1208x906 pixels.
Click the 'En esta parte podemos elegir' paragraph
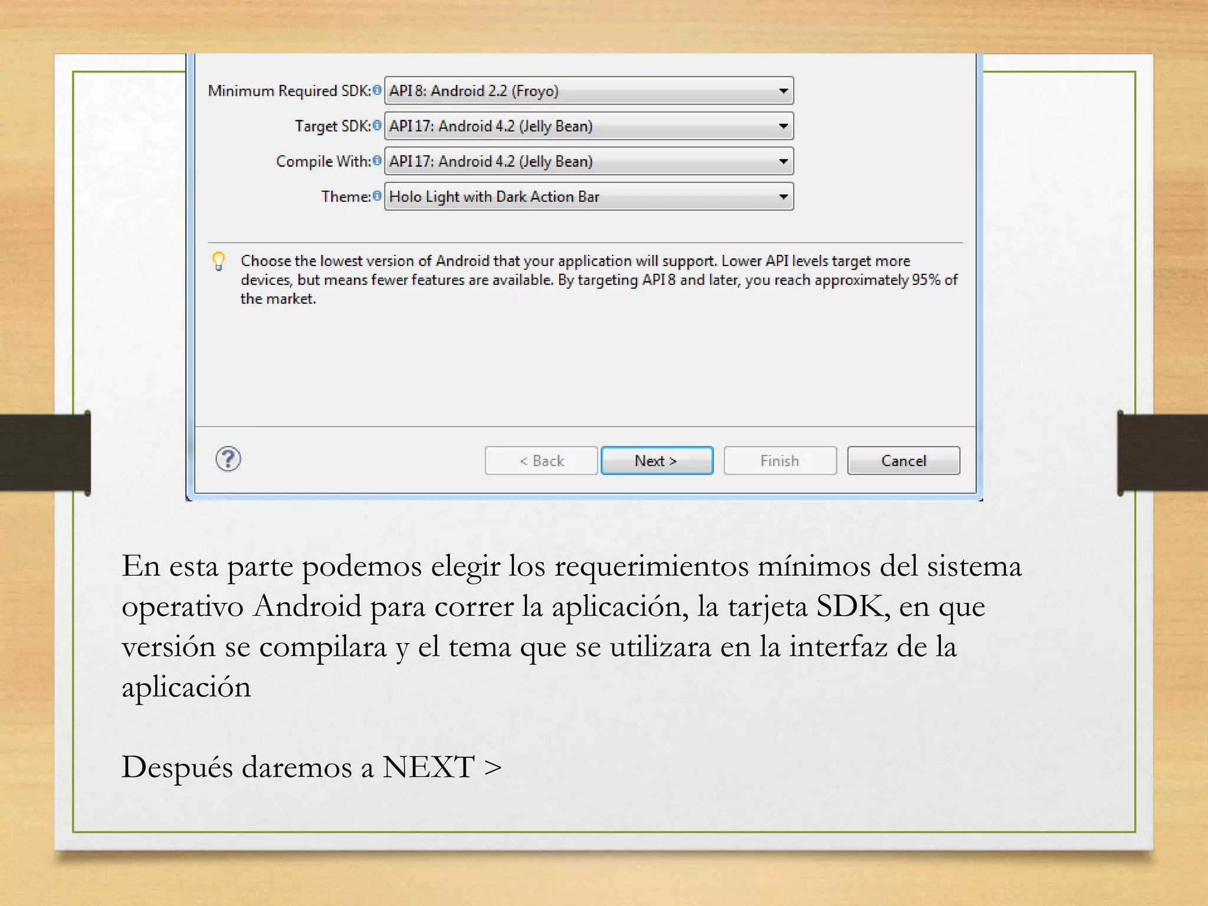click(572, 626)
